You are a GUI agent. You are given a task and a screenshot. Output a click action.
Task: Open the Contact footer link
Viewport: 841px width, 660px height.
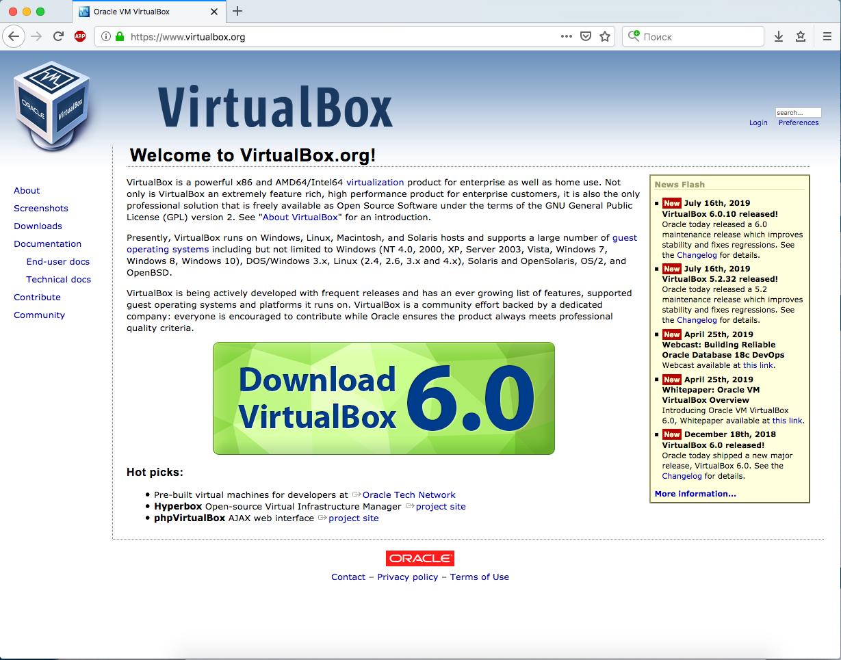point(348,577)
